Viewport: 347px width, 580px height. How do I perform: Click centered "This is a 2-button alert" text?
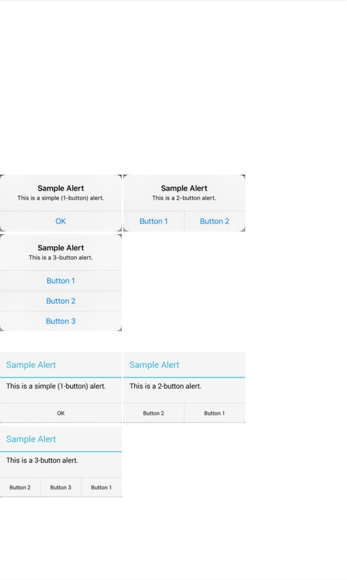click(184, 198)
